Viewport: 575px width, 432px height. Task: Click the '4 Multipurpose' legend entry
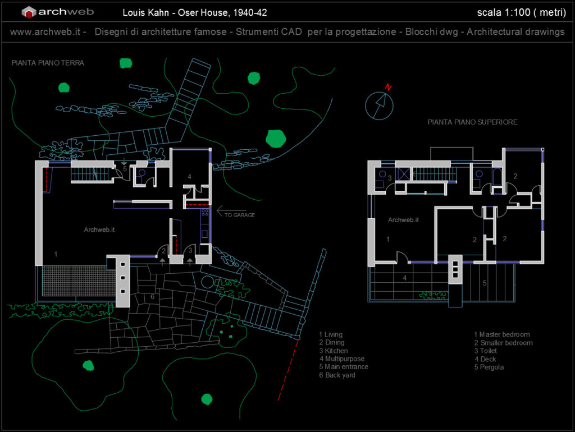tap(342, 359)
